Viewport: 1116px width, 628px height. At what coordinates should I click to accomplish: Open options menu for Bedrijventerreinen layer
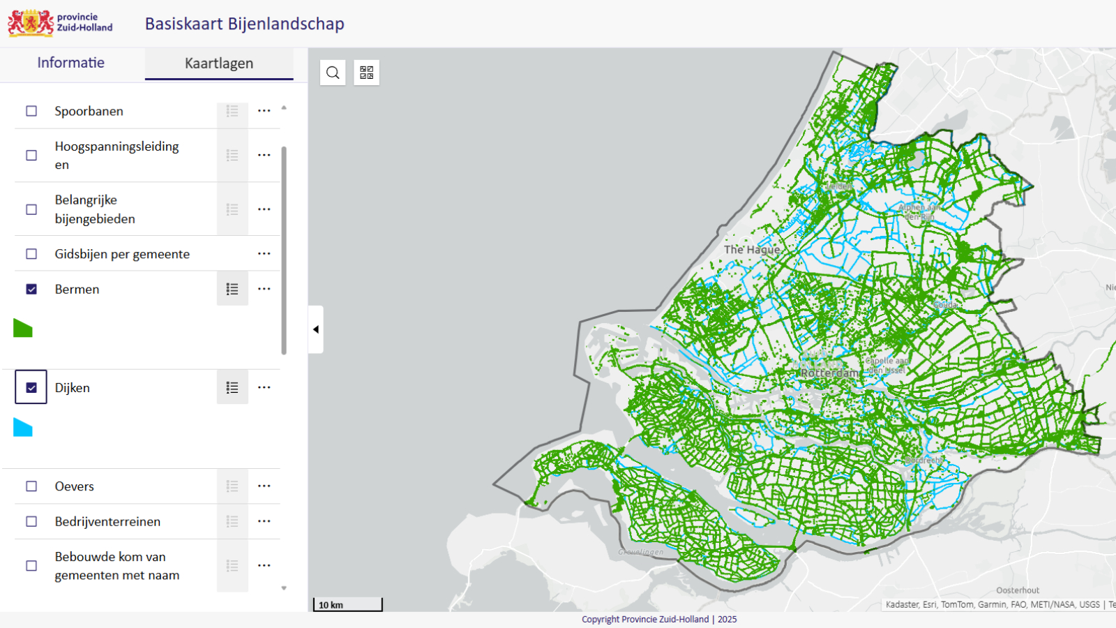(x=264, y=521)
